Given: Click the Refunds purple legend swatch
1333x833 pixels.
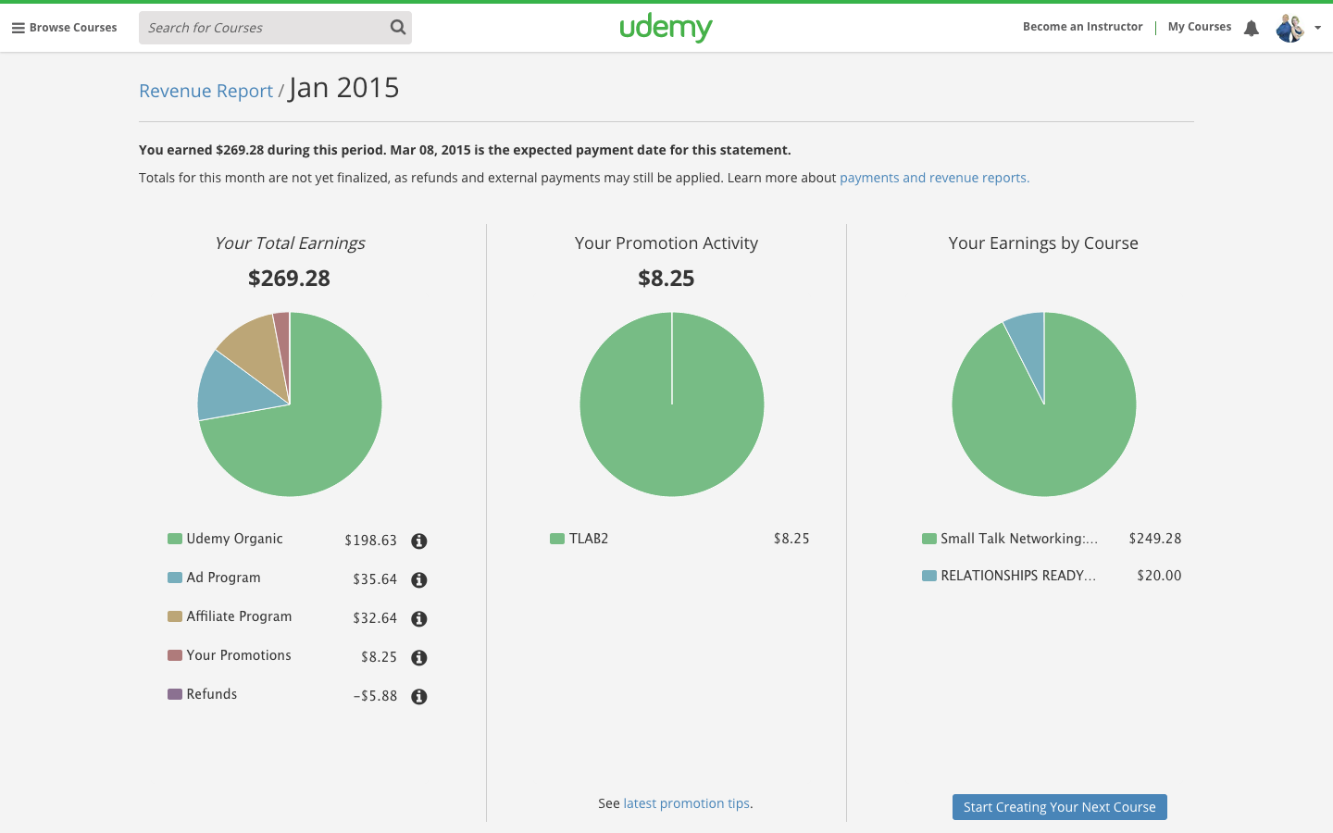Looking at the screenshot, I should point(175,694).
